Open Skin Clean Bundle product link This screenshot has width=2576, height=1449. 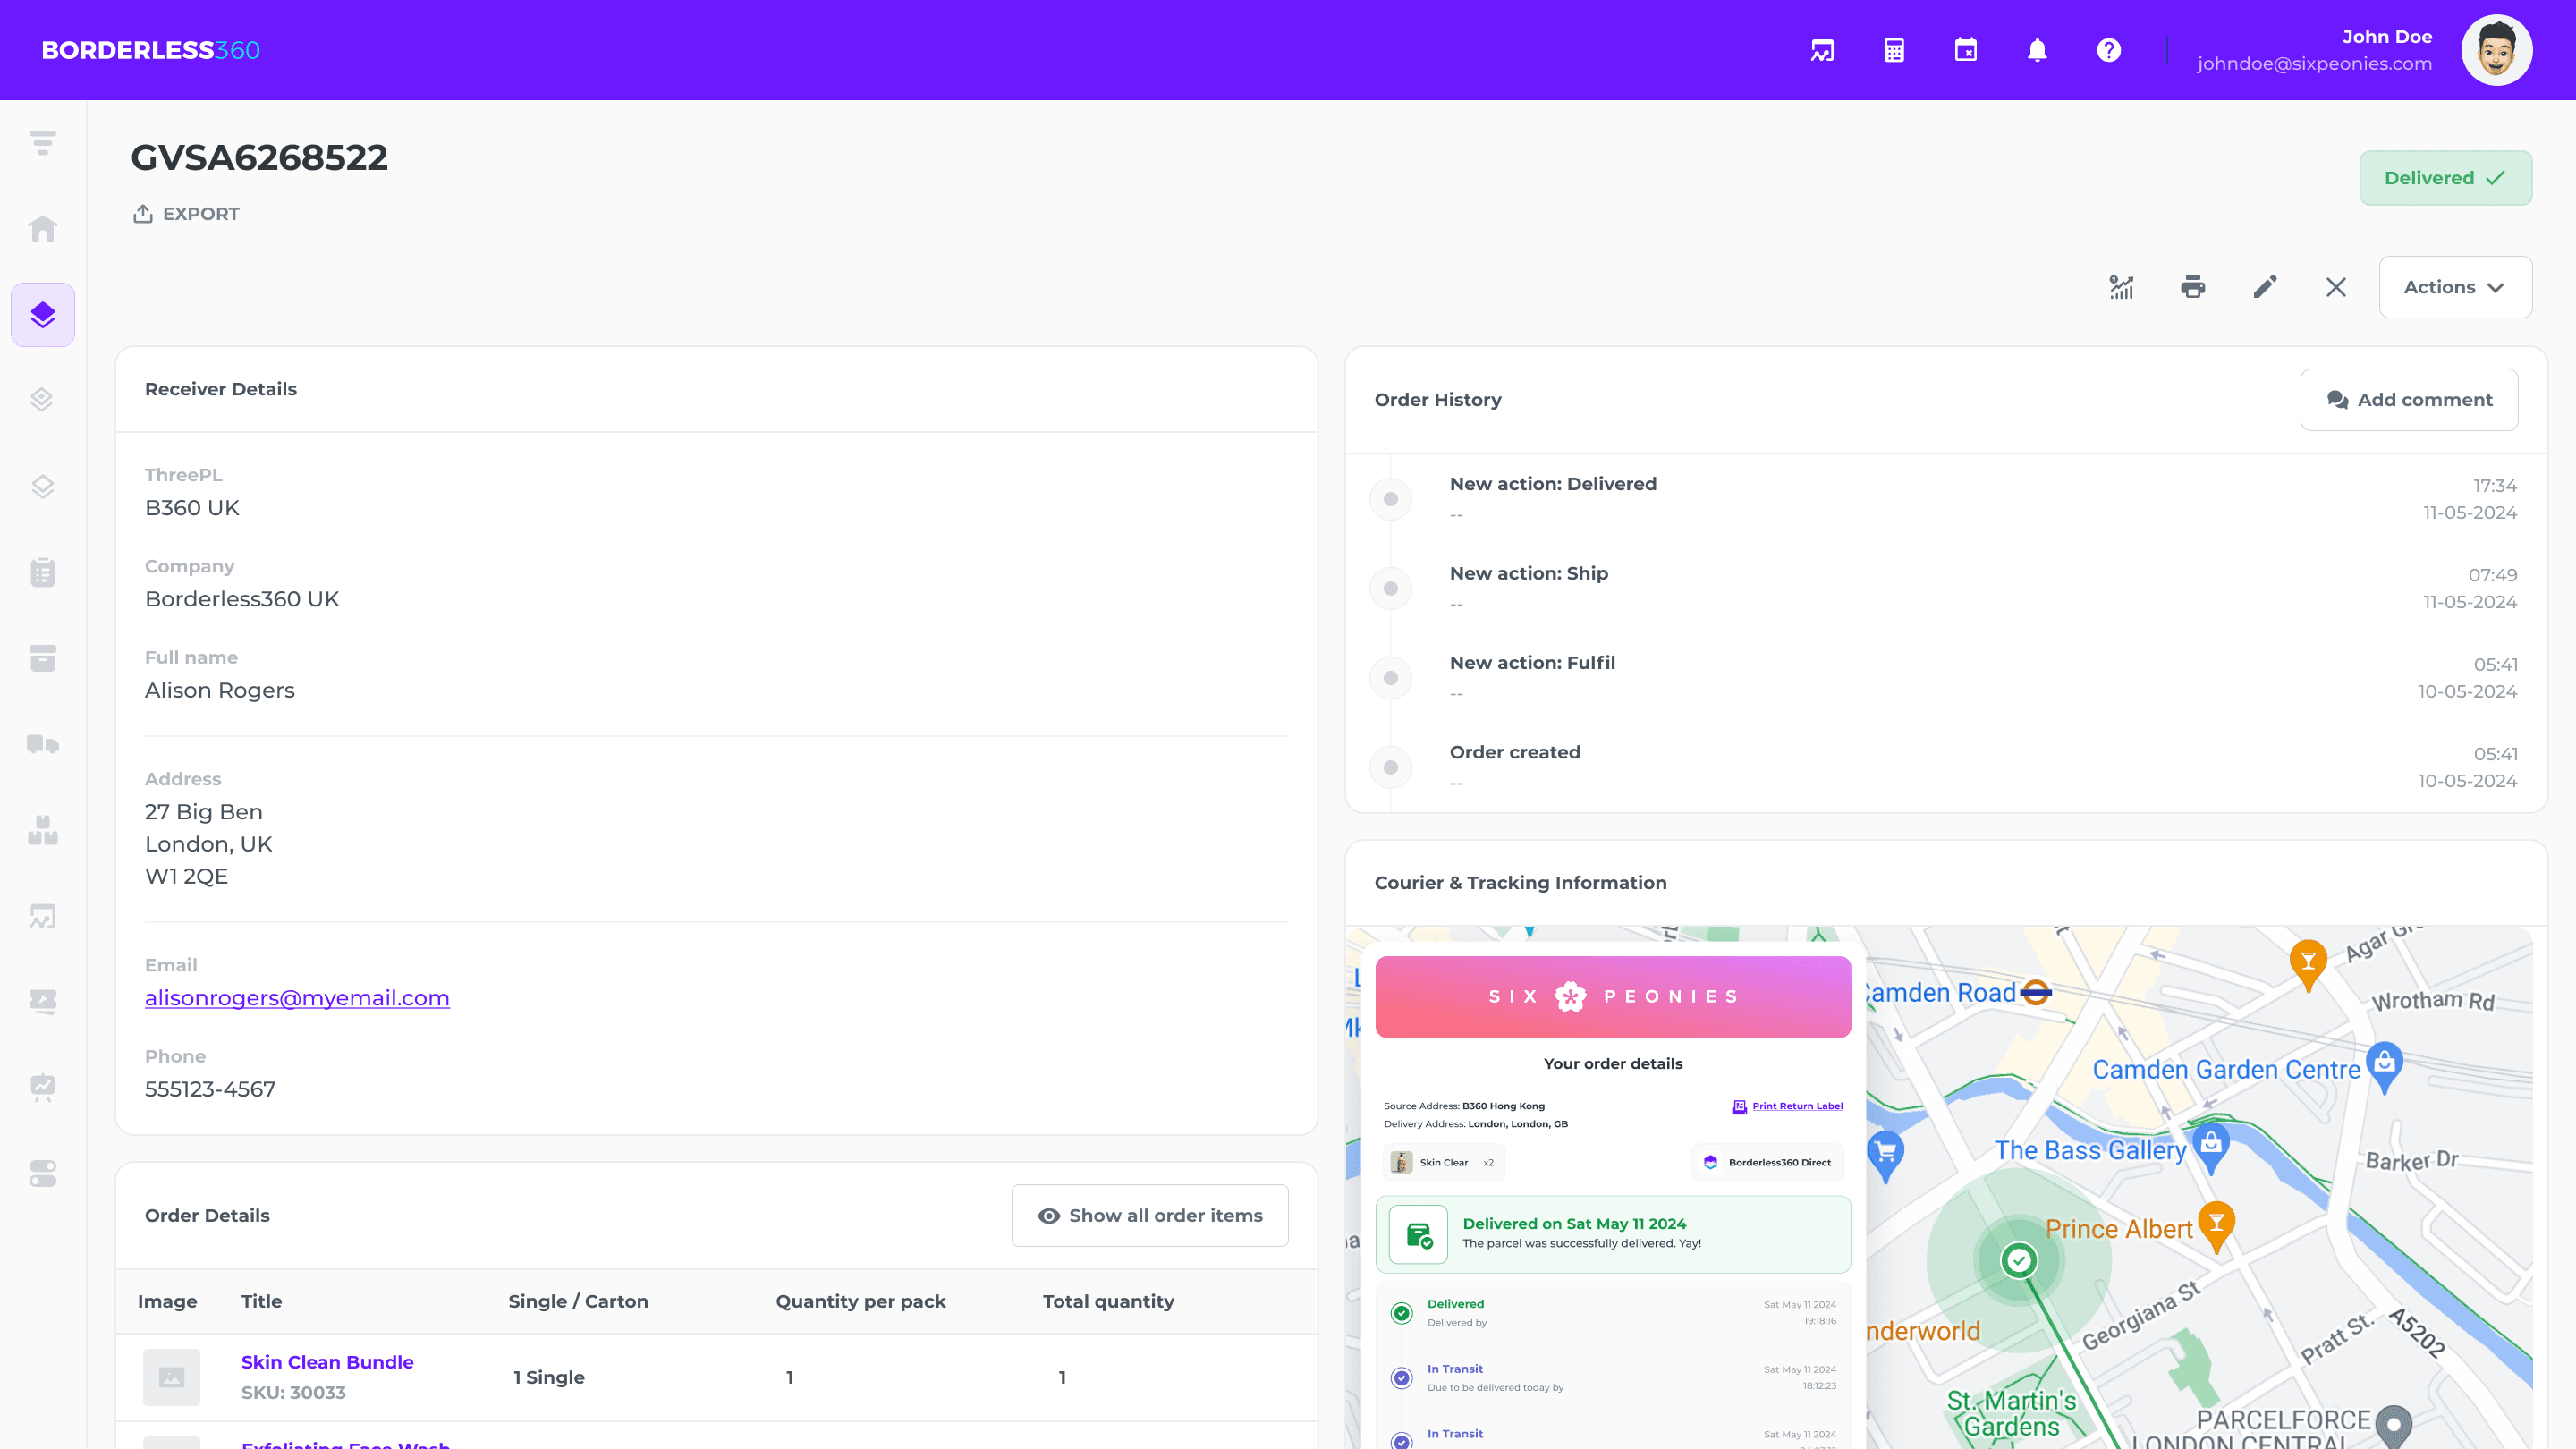tap(327, 1362)
